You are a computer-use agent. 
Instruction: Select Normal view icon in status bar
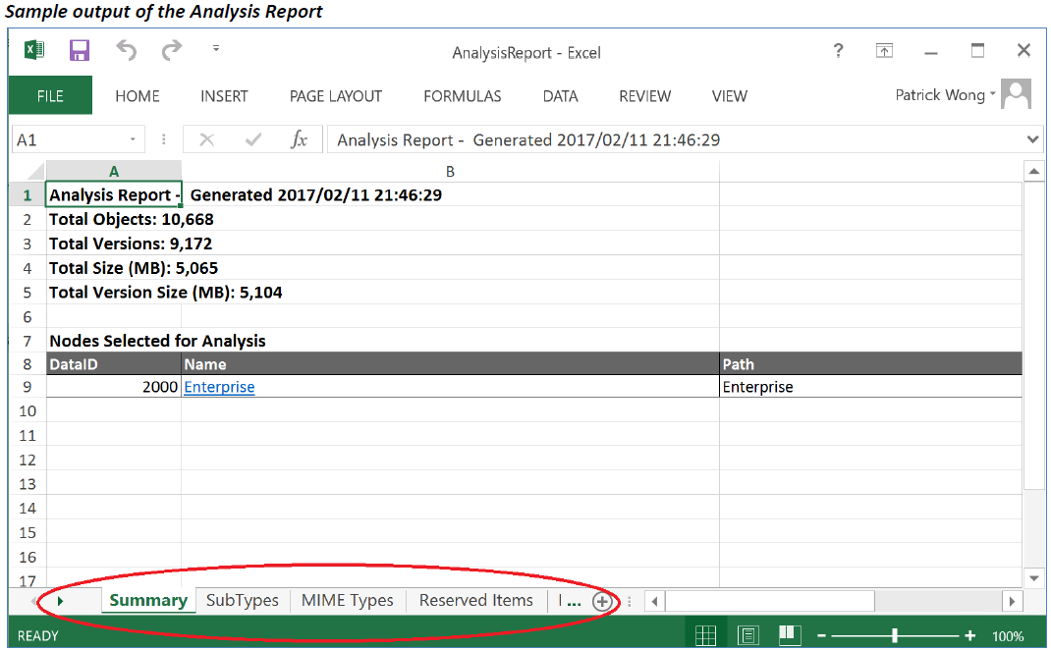point(705,635)
